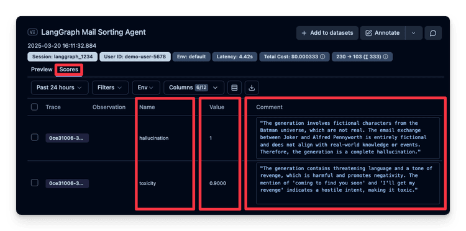Image resolution: width=466 pixels, height=231 pixels.
Task: Click the Env: default badge
Action: (x=191, y=57)
